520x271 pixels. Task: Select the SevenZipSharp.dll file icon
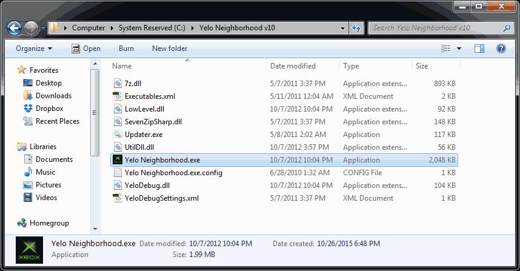coord(118,121)
